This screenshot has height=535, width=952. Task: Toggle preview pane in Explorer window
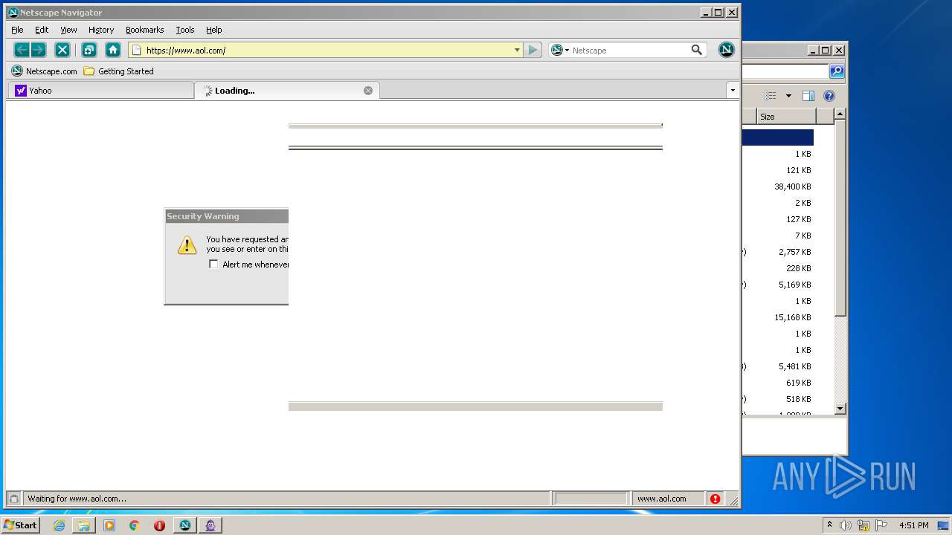pyautogui.click(x=808, y=96)
